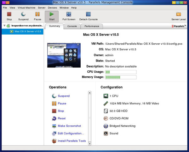Image resolution: width=189 pixels, height=152 pixels.
Task: Click the memory stick icon in Configuration
Action: pyautogui.click(x=106, y=103)
